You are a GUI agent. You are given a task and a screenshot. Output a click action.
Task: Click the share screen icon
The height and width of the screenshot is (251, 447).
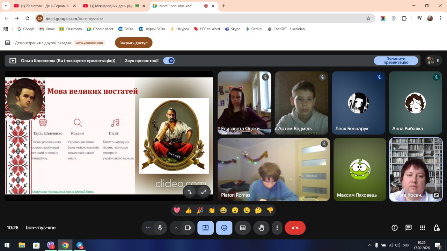pos(205,228)
